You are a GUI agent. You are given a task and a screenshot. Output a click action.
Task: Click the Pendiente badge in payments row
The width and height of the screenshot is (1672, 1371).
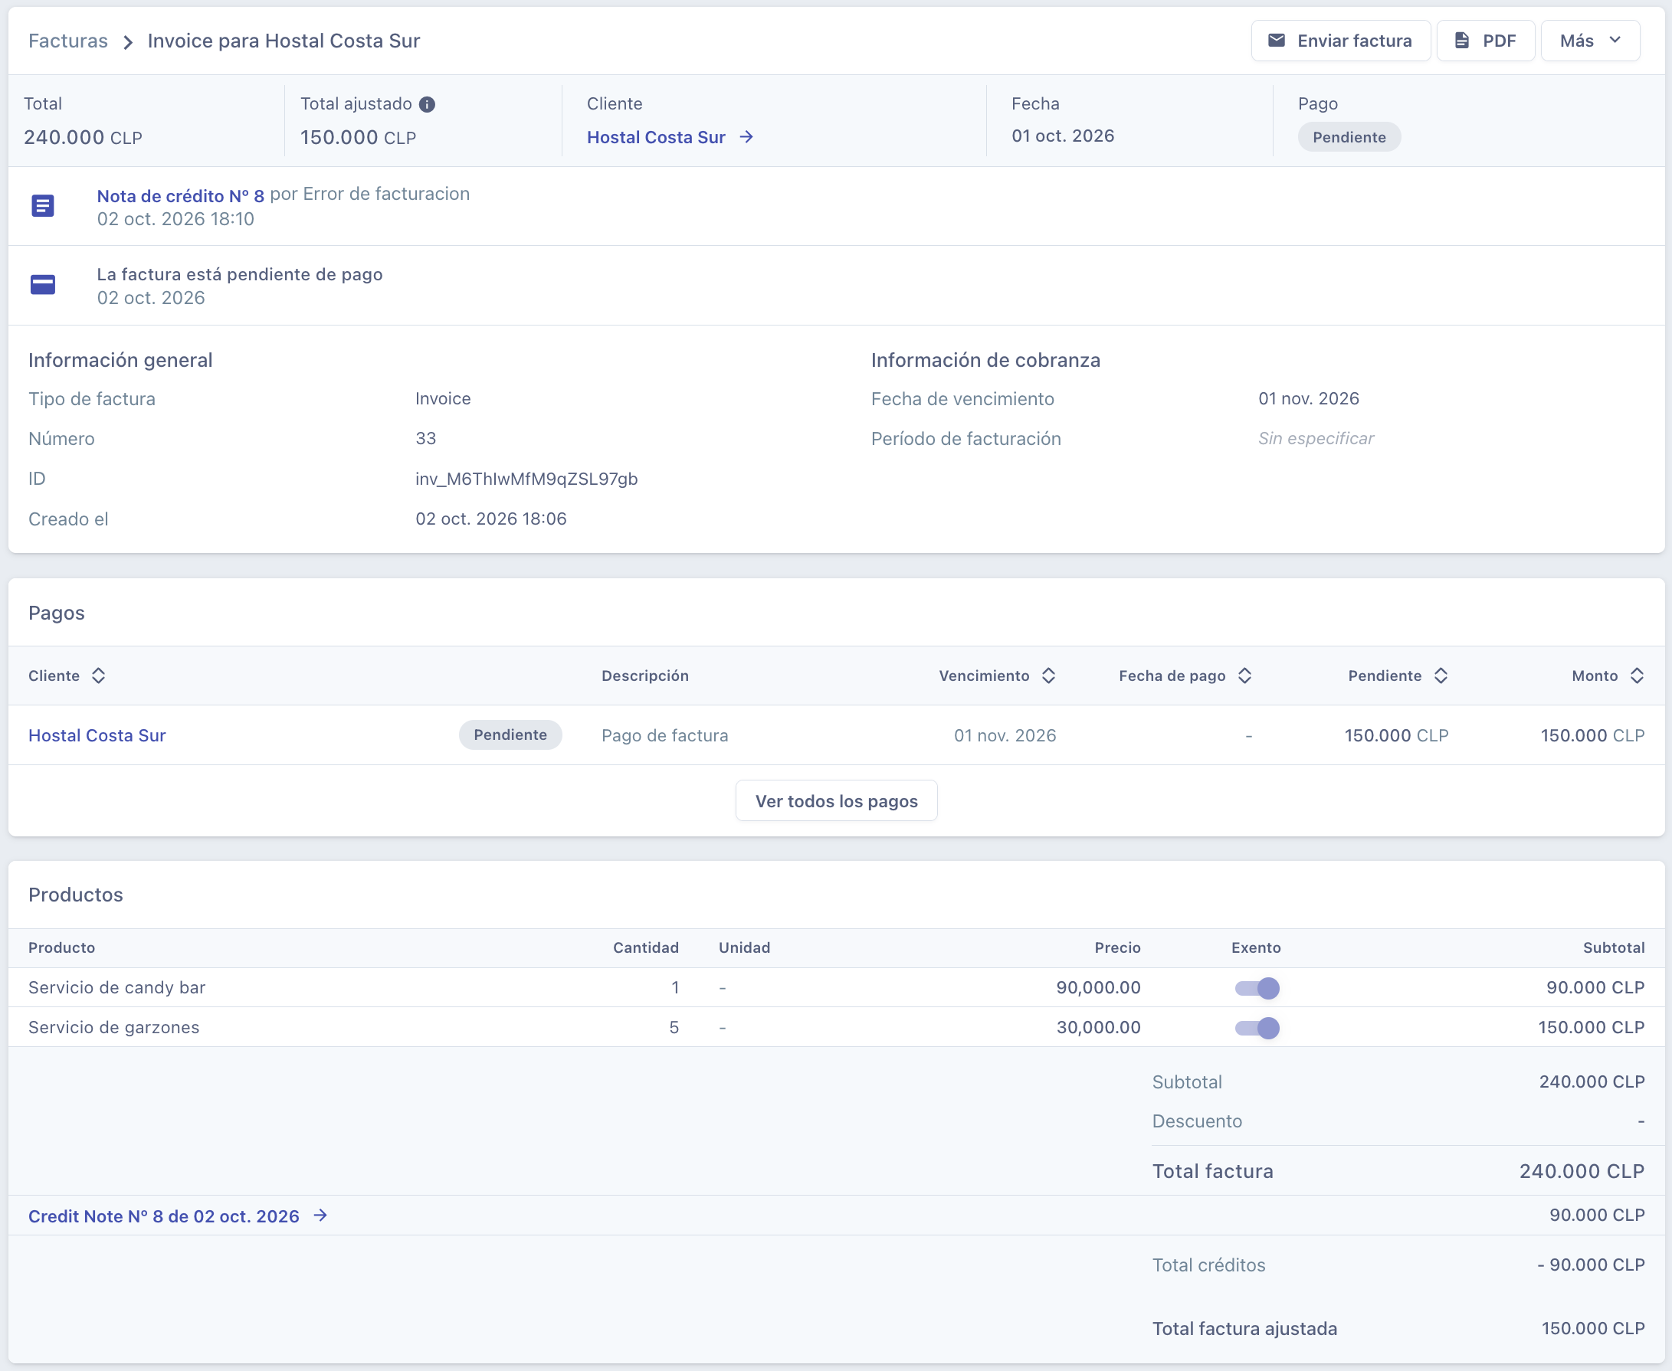[x=510, y=735]
